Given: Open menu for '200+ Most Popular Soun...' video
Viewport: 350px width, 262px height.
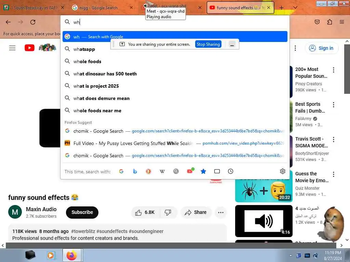Looking at the screenshot, I should click(334, 70).
